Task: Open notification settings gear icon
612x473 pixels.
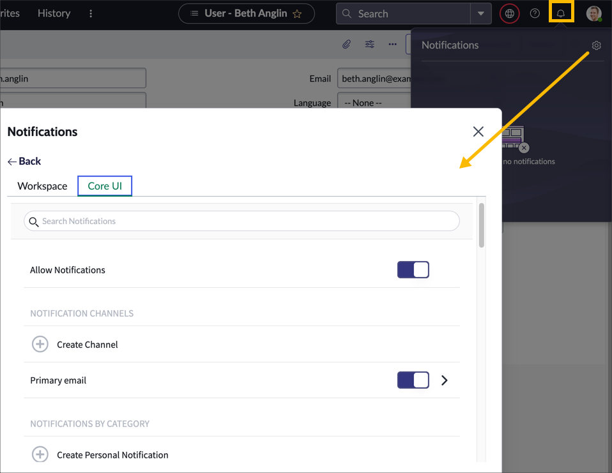Action: (596, 45)
